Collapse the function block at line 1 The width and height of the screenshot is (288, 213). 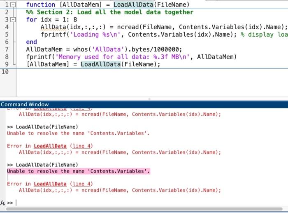click(x=13, y=5)
